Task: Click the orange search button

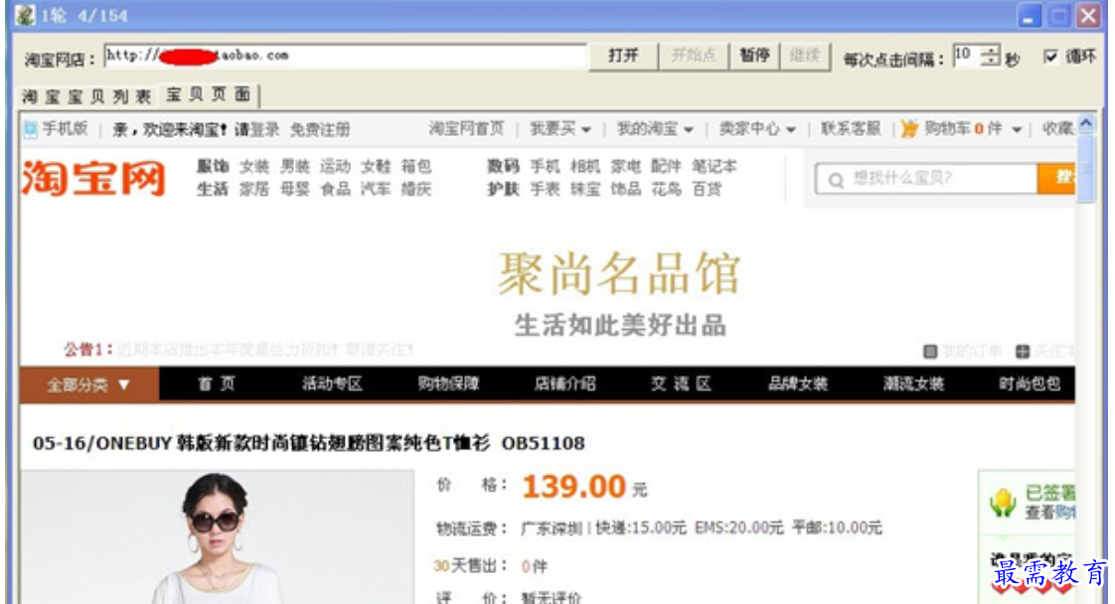Action: click(x=1056, y=178)
